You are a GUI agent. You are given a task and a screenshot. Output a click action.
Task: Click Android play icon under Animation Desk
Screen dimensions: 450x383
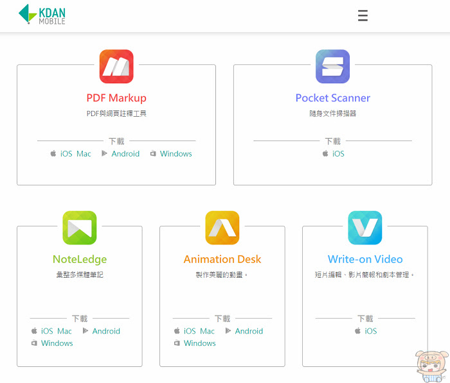[228, 331]
